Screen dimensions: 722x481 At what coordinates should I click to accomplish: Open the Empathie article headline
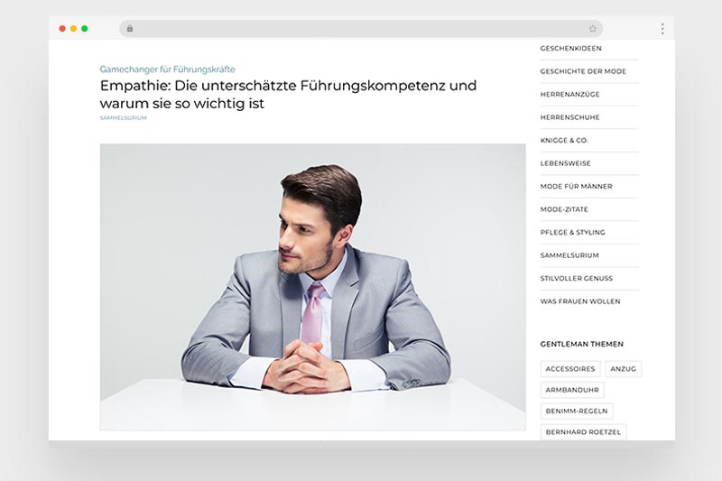coord(288,95)
